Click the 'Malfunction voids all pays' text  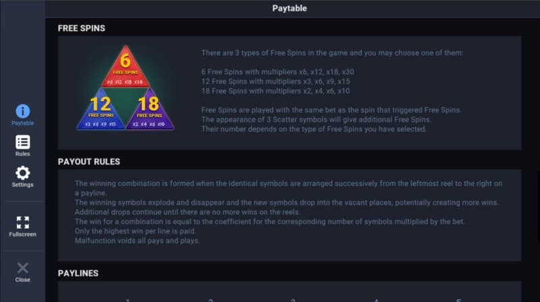[x=137, y=241]
